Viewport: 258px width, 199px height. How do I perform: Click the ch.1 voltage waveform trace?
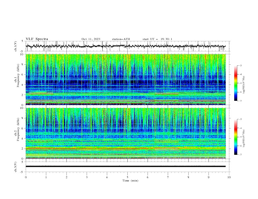pos(125,46)
